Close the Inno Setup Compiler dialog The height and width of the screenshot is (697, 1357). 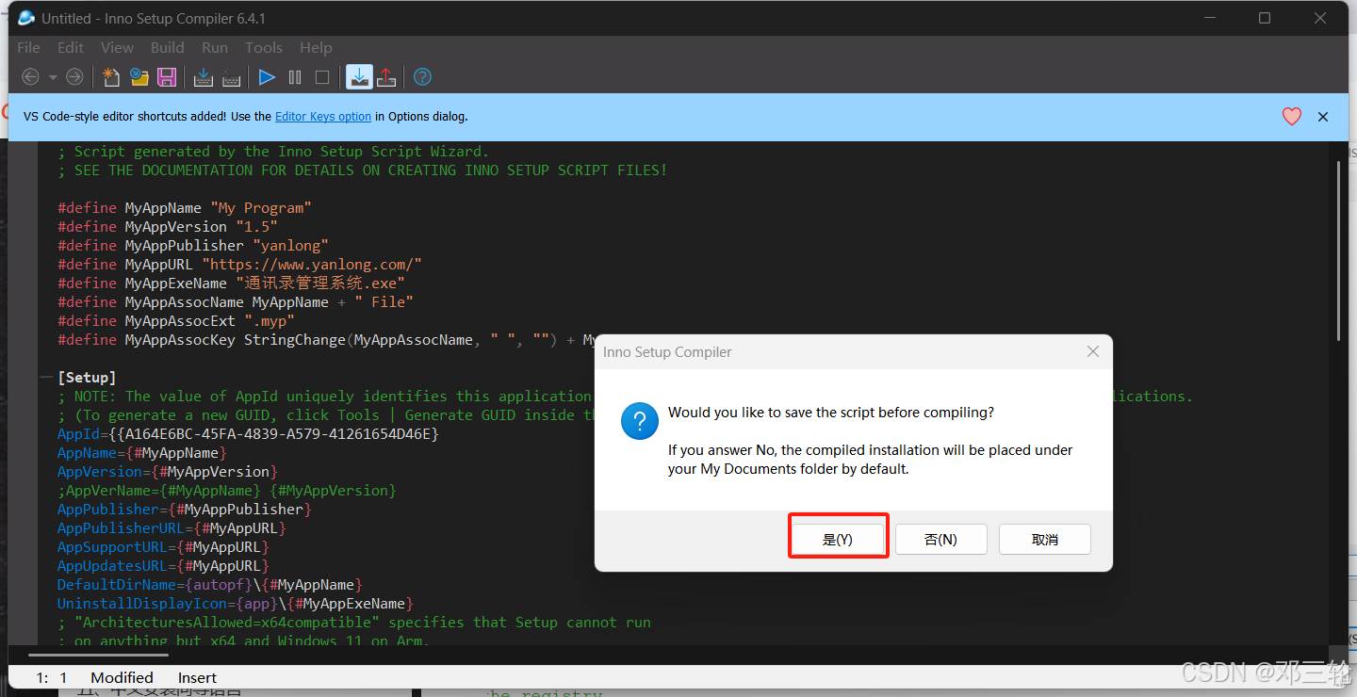(x=1093, y=351)
